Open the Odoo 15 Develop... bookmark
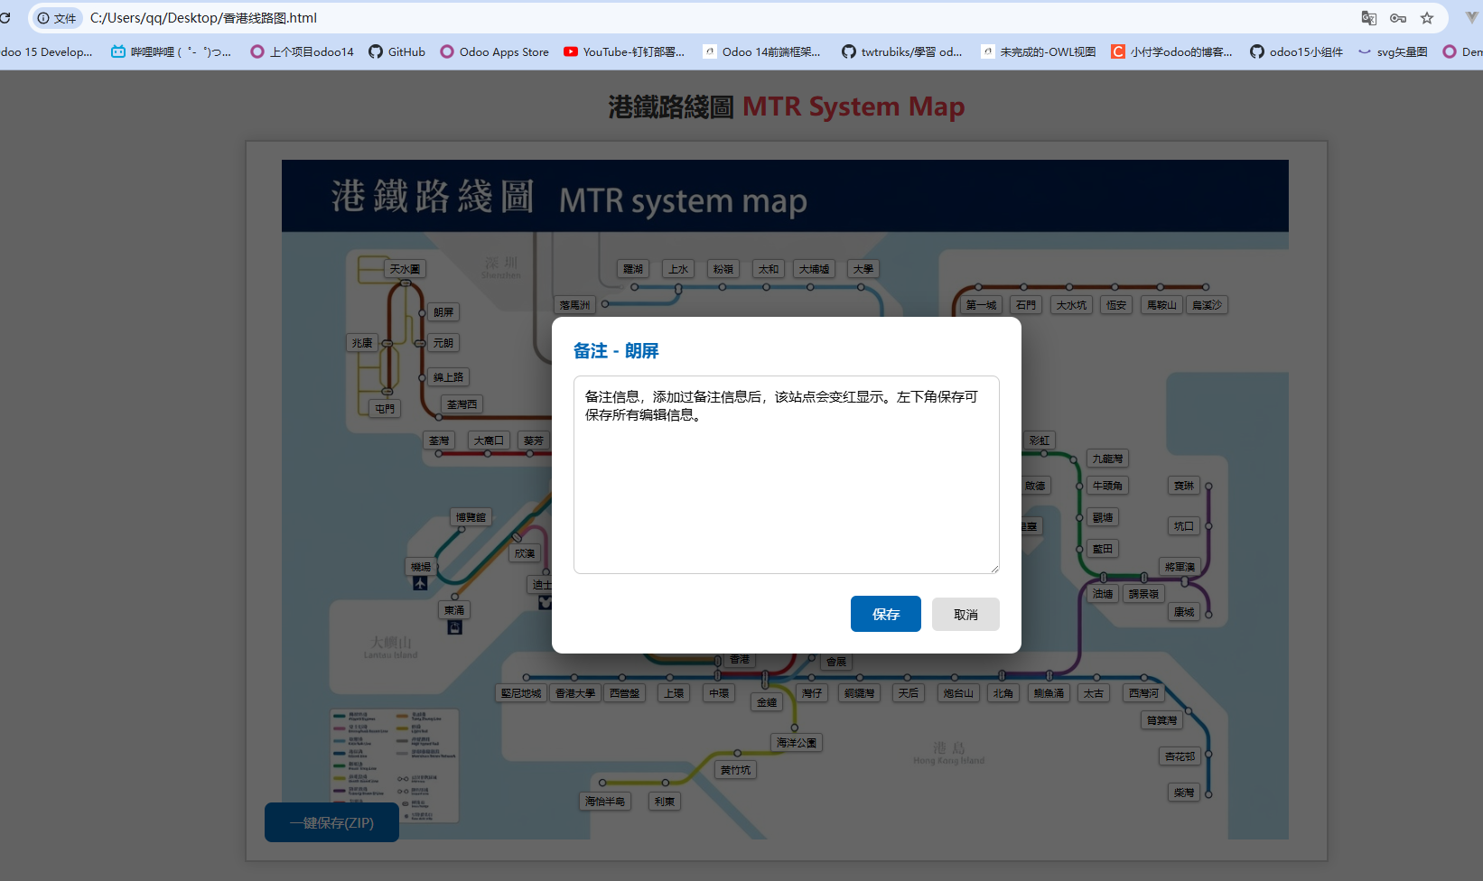Image resolution: width=1483 pixels, height=881 pixels. [x=46, y=52]
